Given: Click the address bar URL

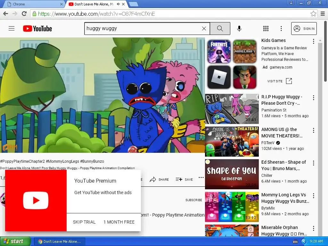Looking at the screenshot, I should (96, 14).
